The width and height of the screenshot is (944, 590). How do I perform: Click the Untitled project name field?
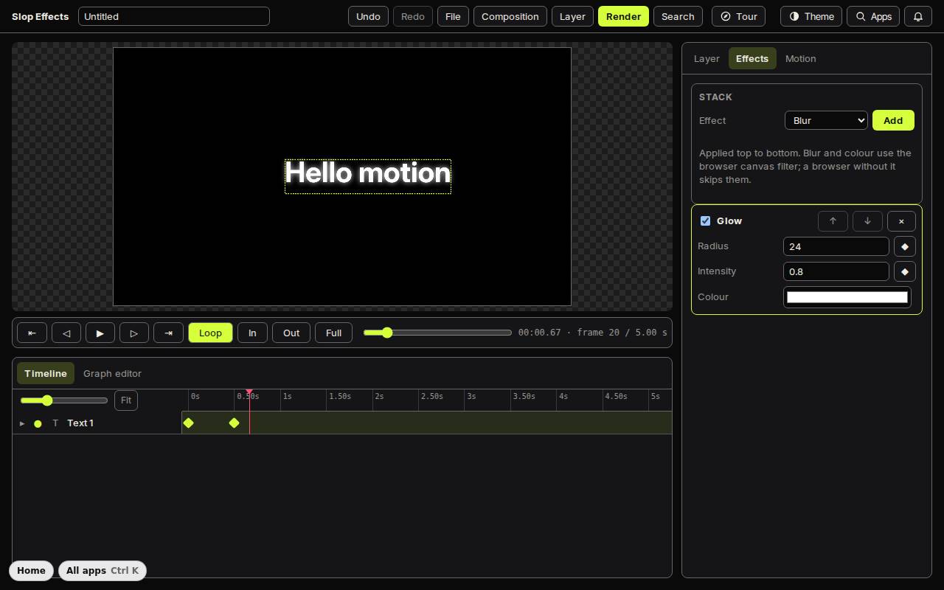(x=174, y=16)
